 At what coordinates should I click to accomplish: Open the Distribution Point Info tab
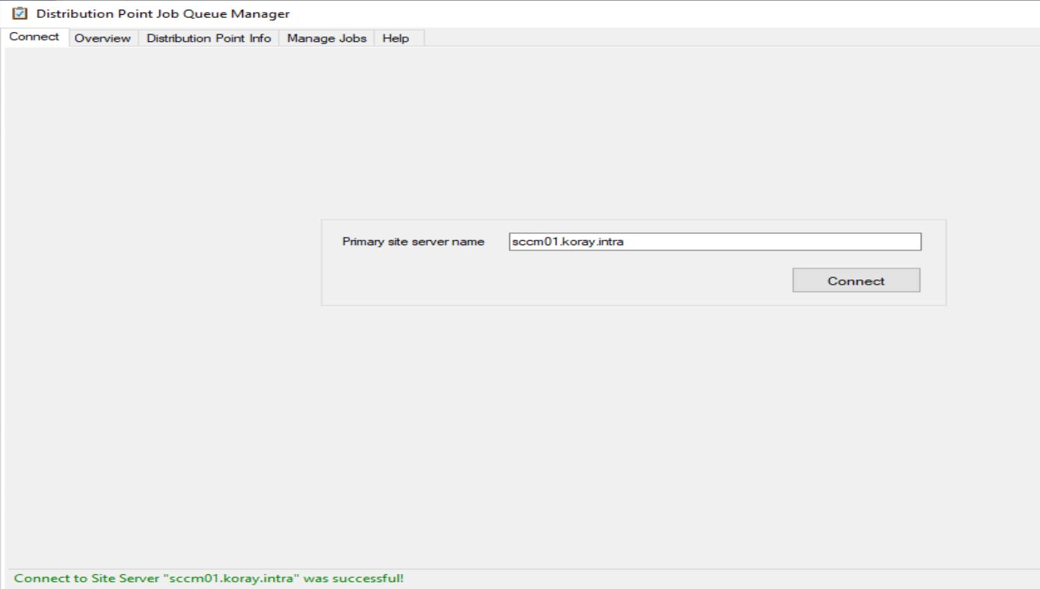(x=209, y=37)
